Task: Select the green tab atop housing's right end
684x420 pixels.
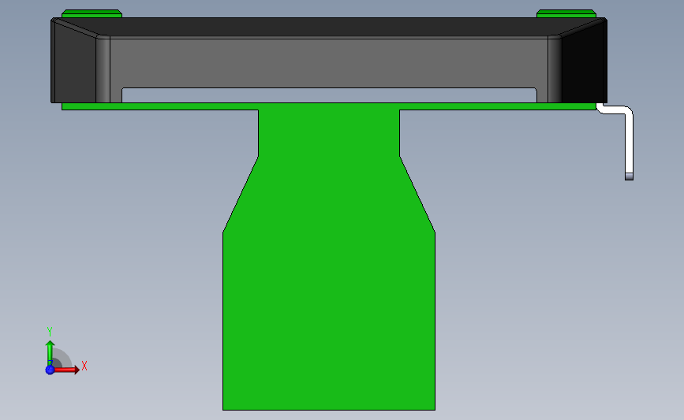Action: [x=566, y=13]
